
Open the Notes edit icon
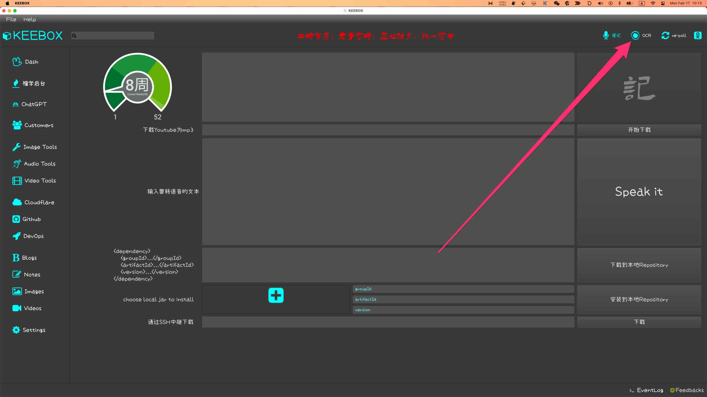pyautogui.click(x=17, y=274)
